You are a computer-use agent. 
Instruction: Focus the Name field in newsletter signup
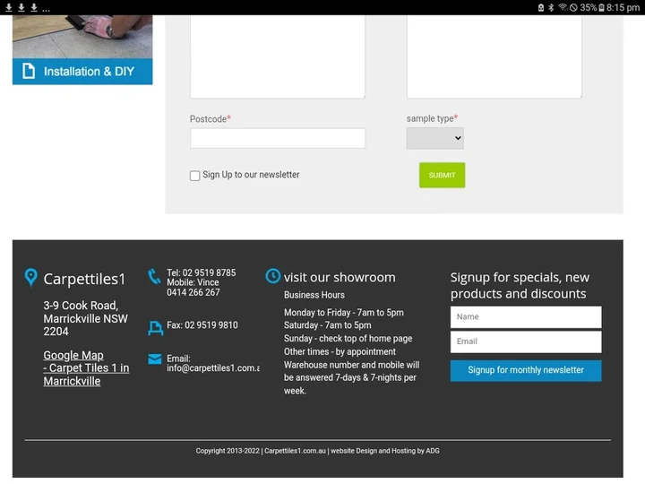pos(526,317)
